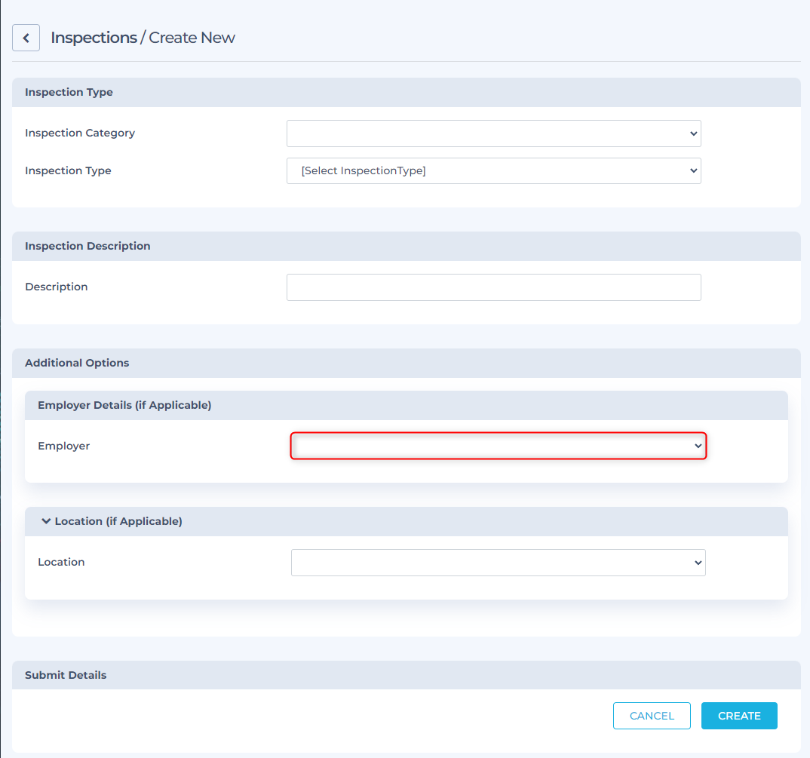Viewport: 810px width, 758px height.
Task: Open the Inspection Category dropdown
Action: point(493,133)
